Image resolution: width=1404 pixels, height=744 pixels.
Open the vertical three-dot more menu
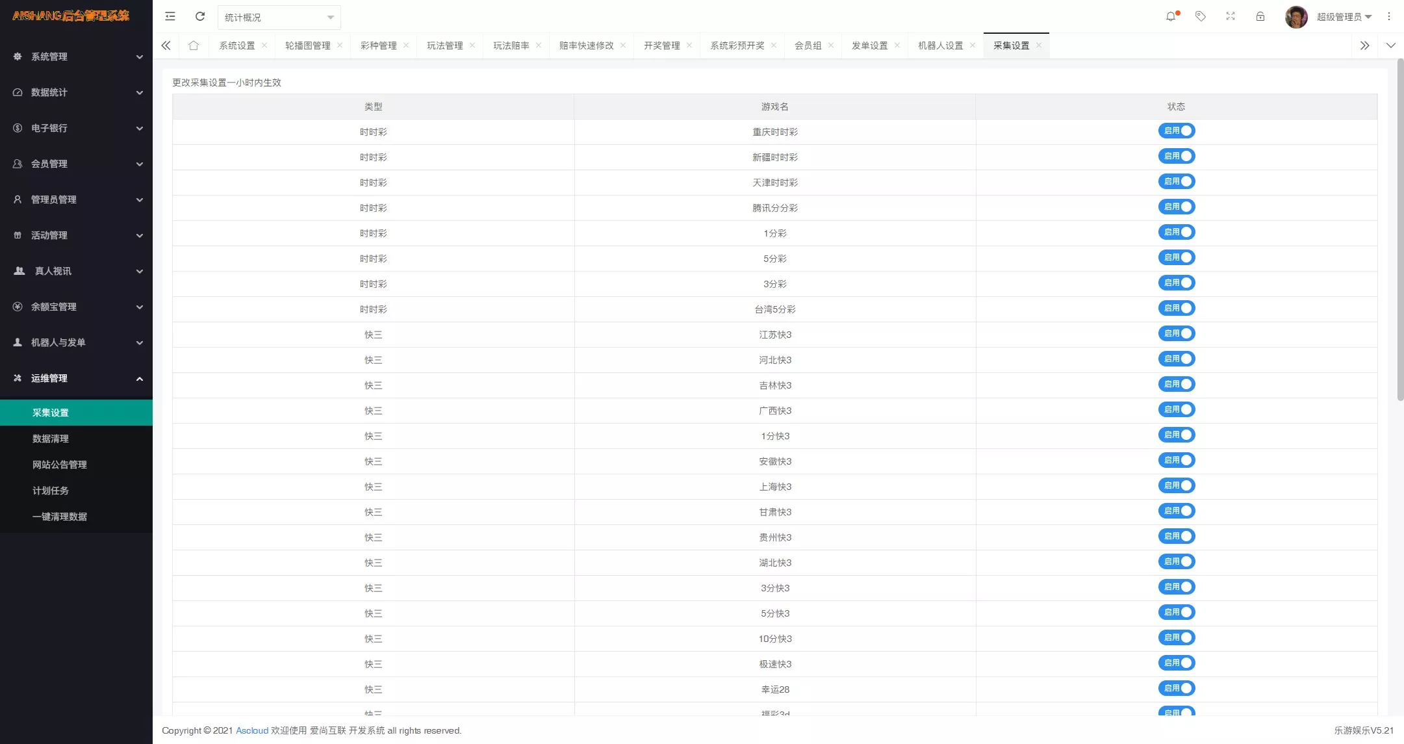coord(1389,17)
